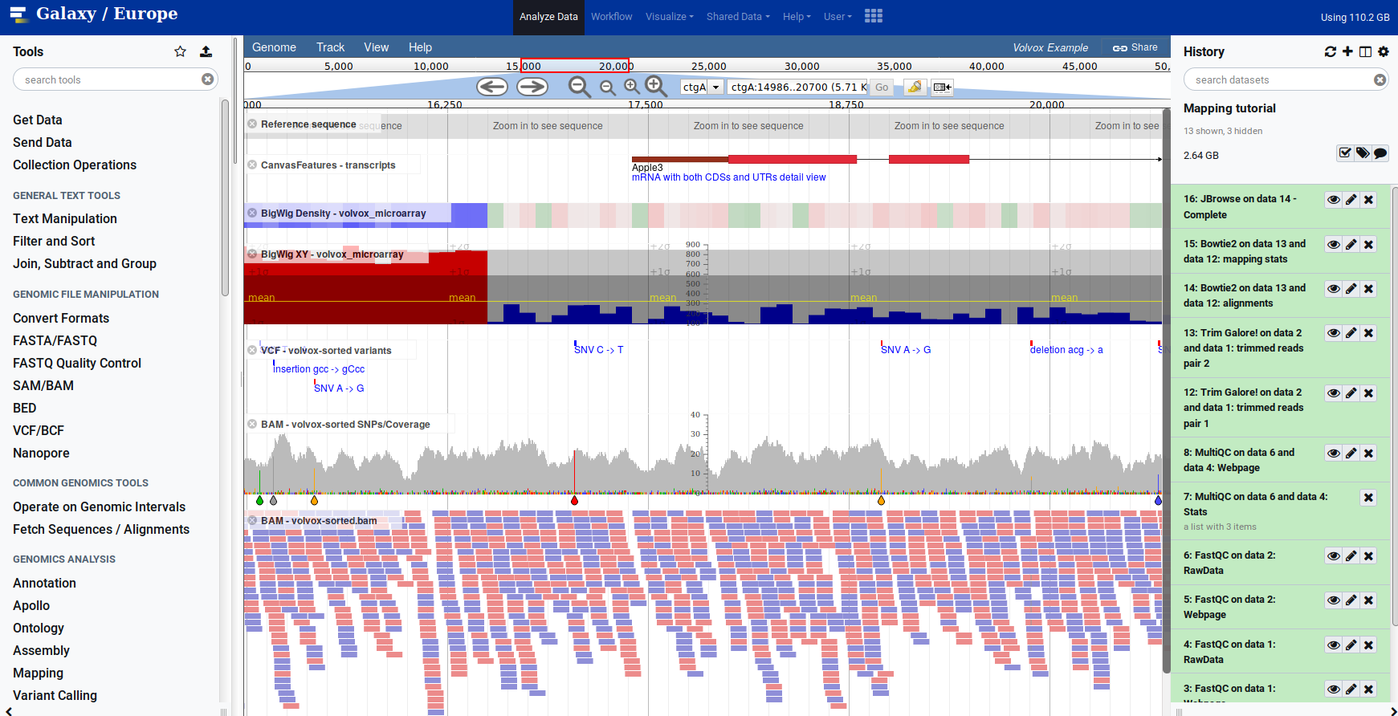Click the deletion acg -> a variant
This screenshot has height=716, width=1398.
[x=1066, y=350]
